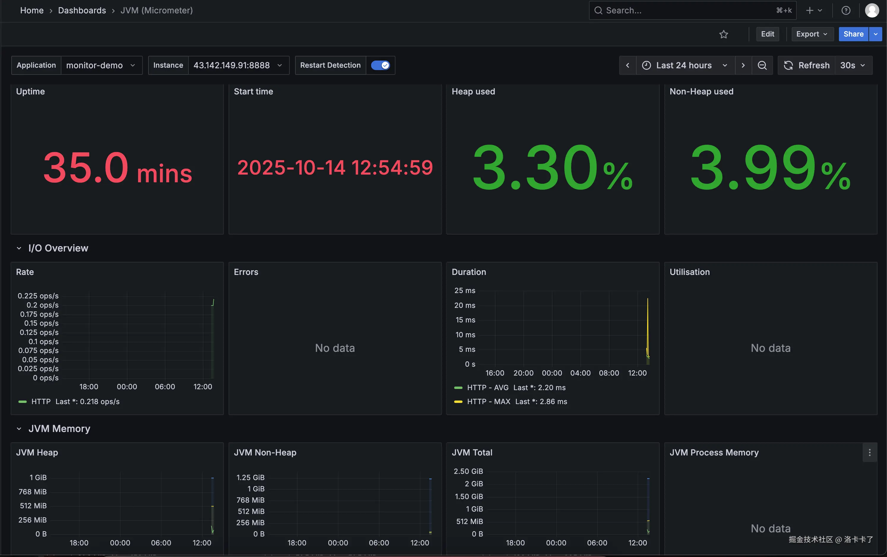This screenshot has width=887, height=557.
Task: Shift time range backward with left arrow
Action: click(628, 65)
